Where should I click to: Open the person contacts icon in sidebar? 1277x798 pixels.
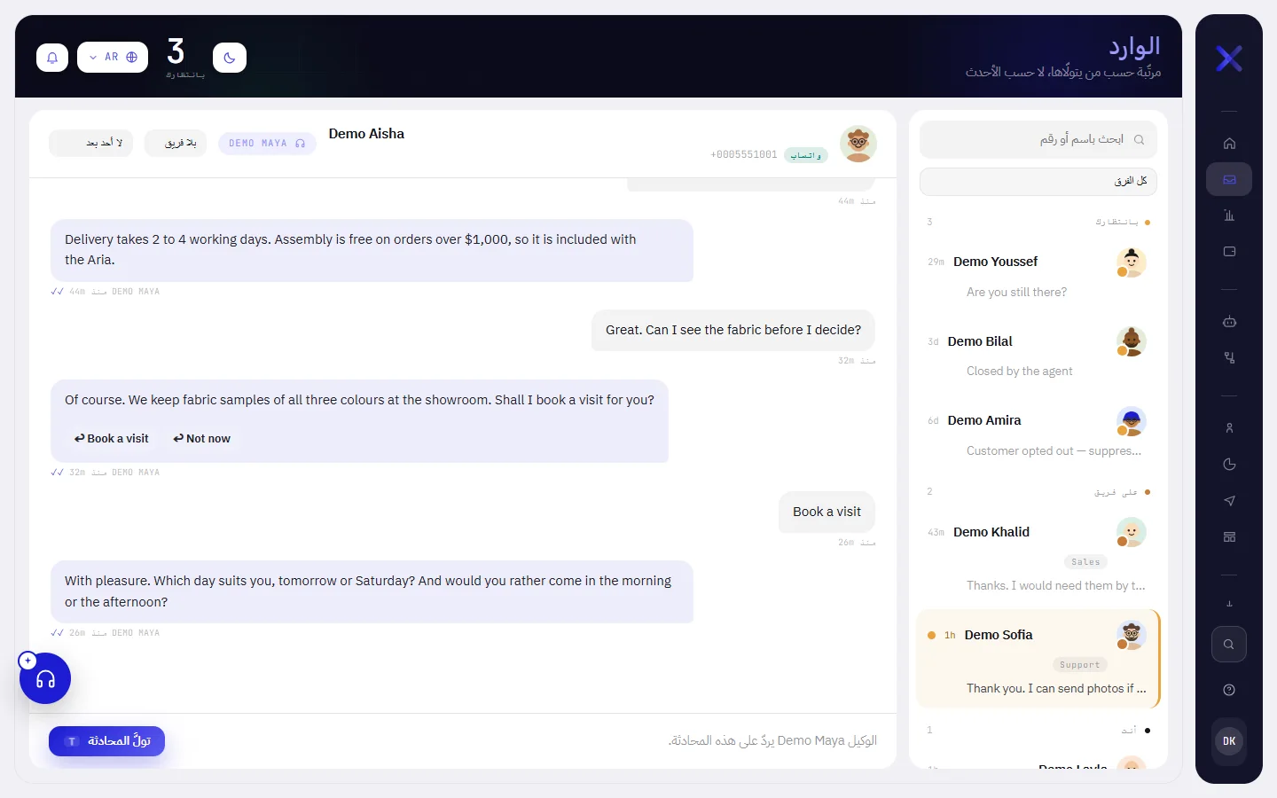coord(1229,428)
